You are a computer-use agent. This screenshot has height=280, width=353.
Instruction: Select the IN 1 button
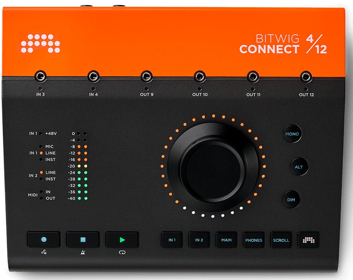click(x=172, y=240)
